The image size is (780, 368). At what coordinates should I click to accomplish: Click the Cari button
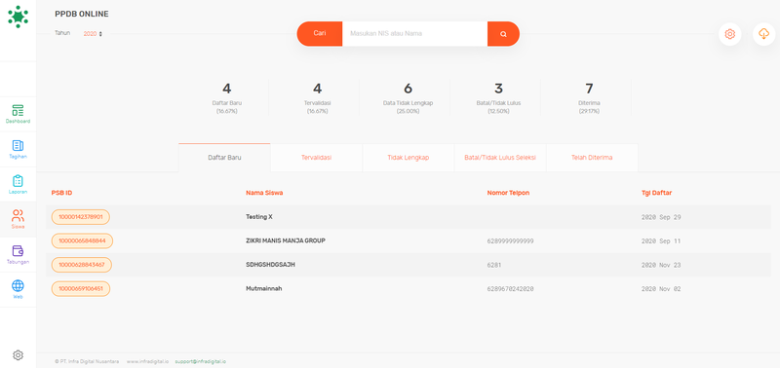tap(320, 34)
